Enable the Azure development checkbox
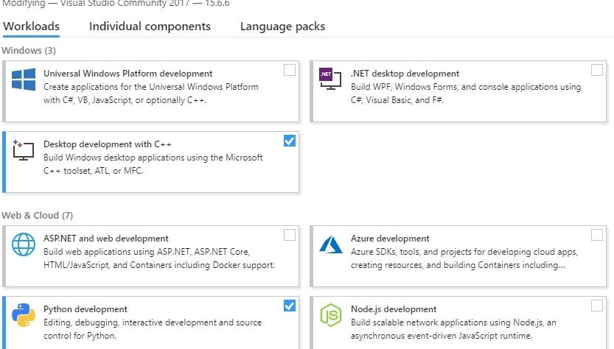The width and height of the screenshot is (614, 349). [596, 235]
